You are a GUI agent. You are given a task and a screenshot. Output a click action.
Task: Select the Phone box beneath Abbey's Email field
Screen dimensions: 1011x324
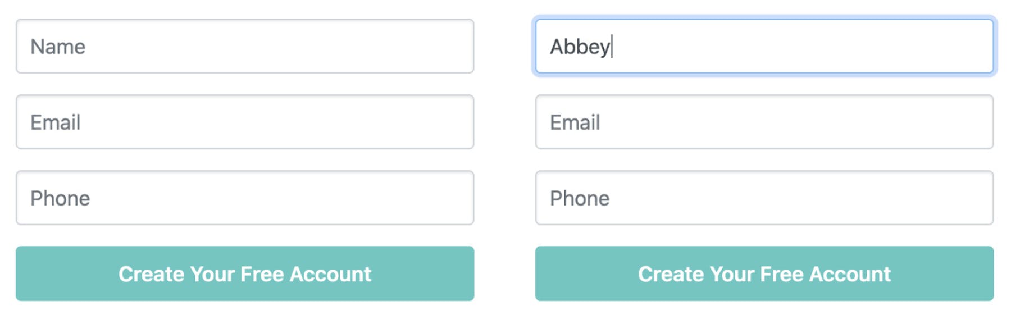[x=764, y=198]
